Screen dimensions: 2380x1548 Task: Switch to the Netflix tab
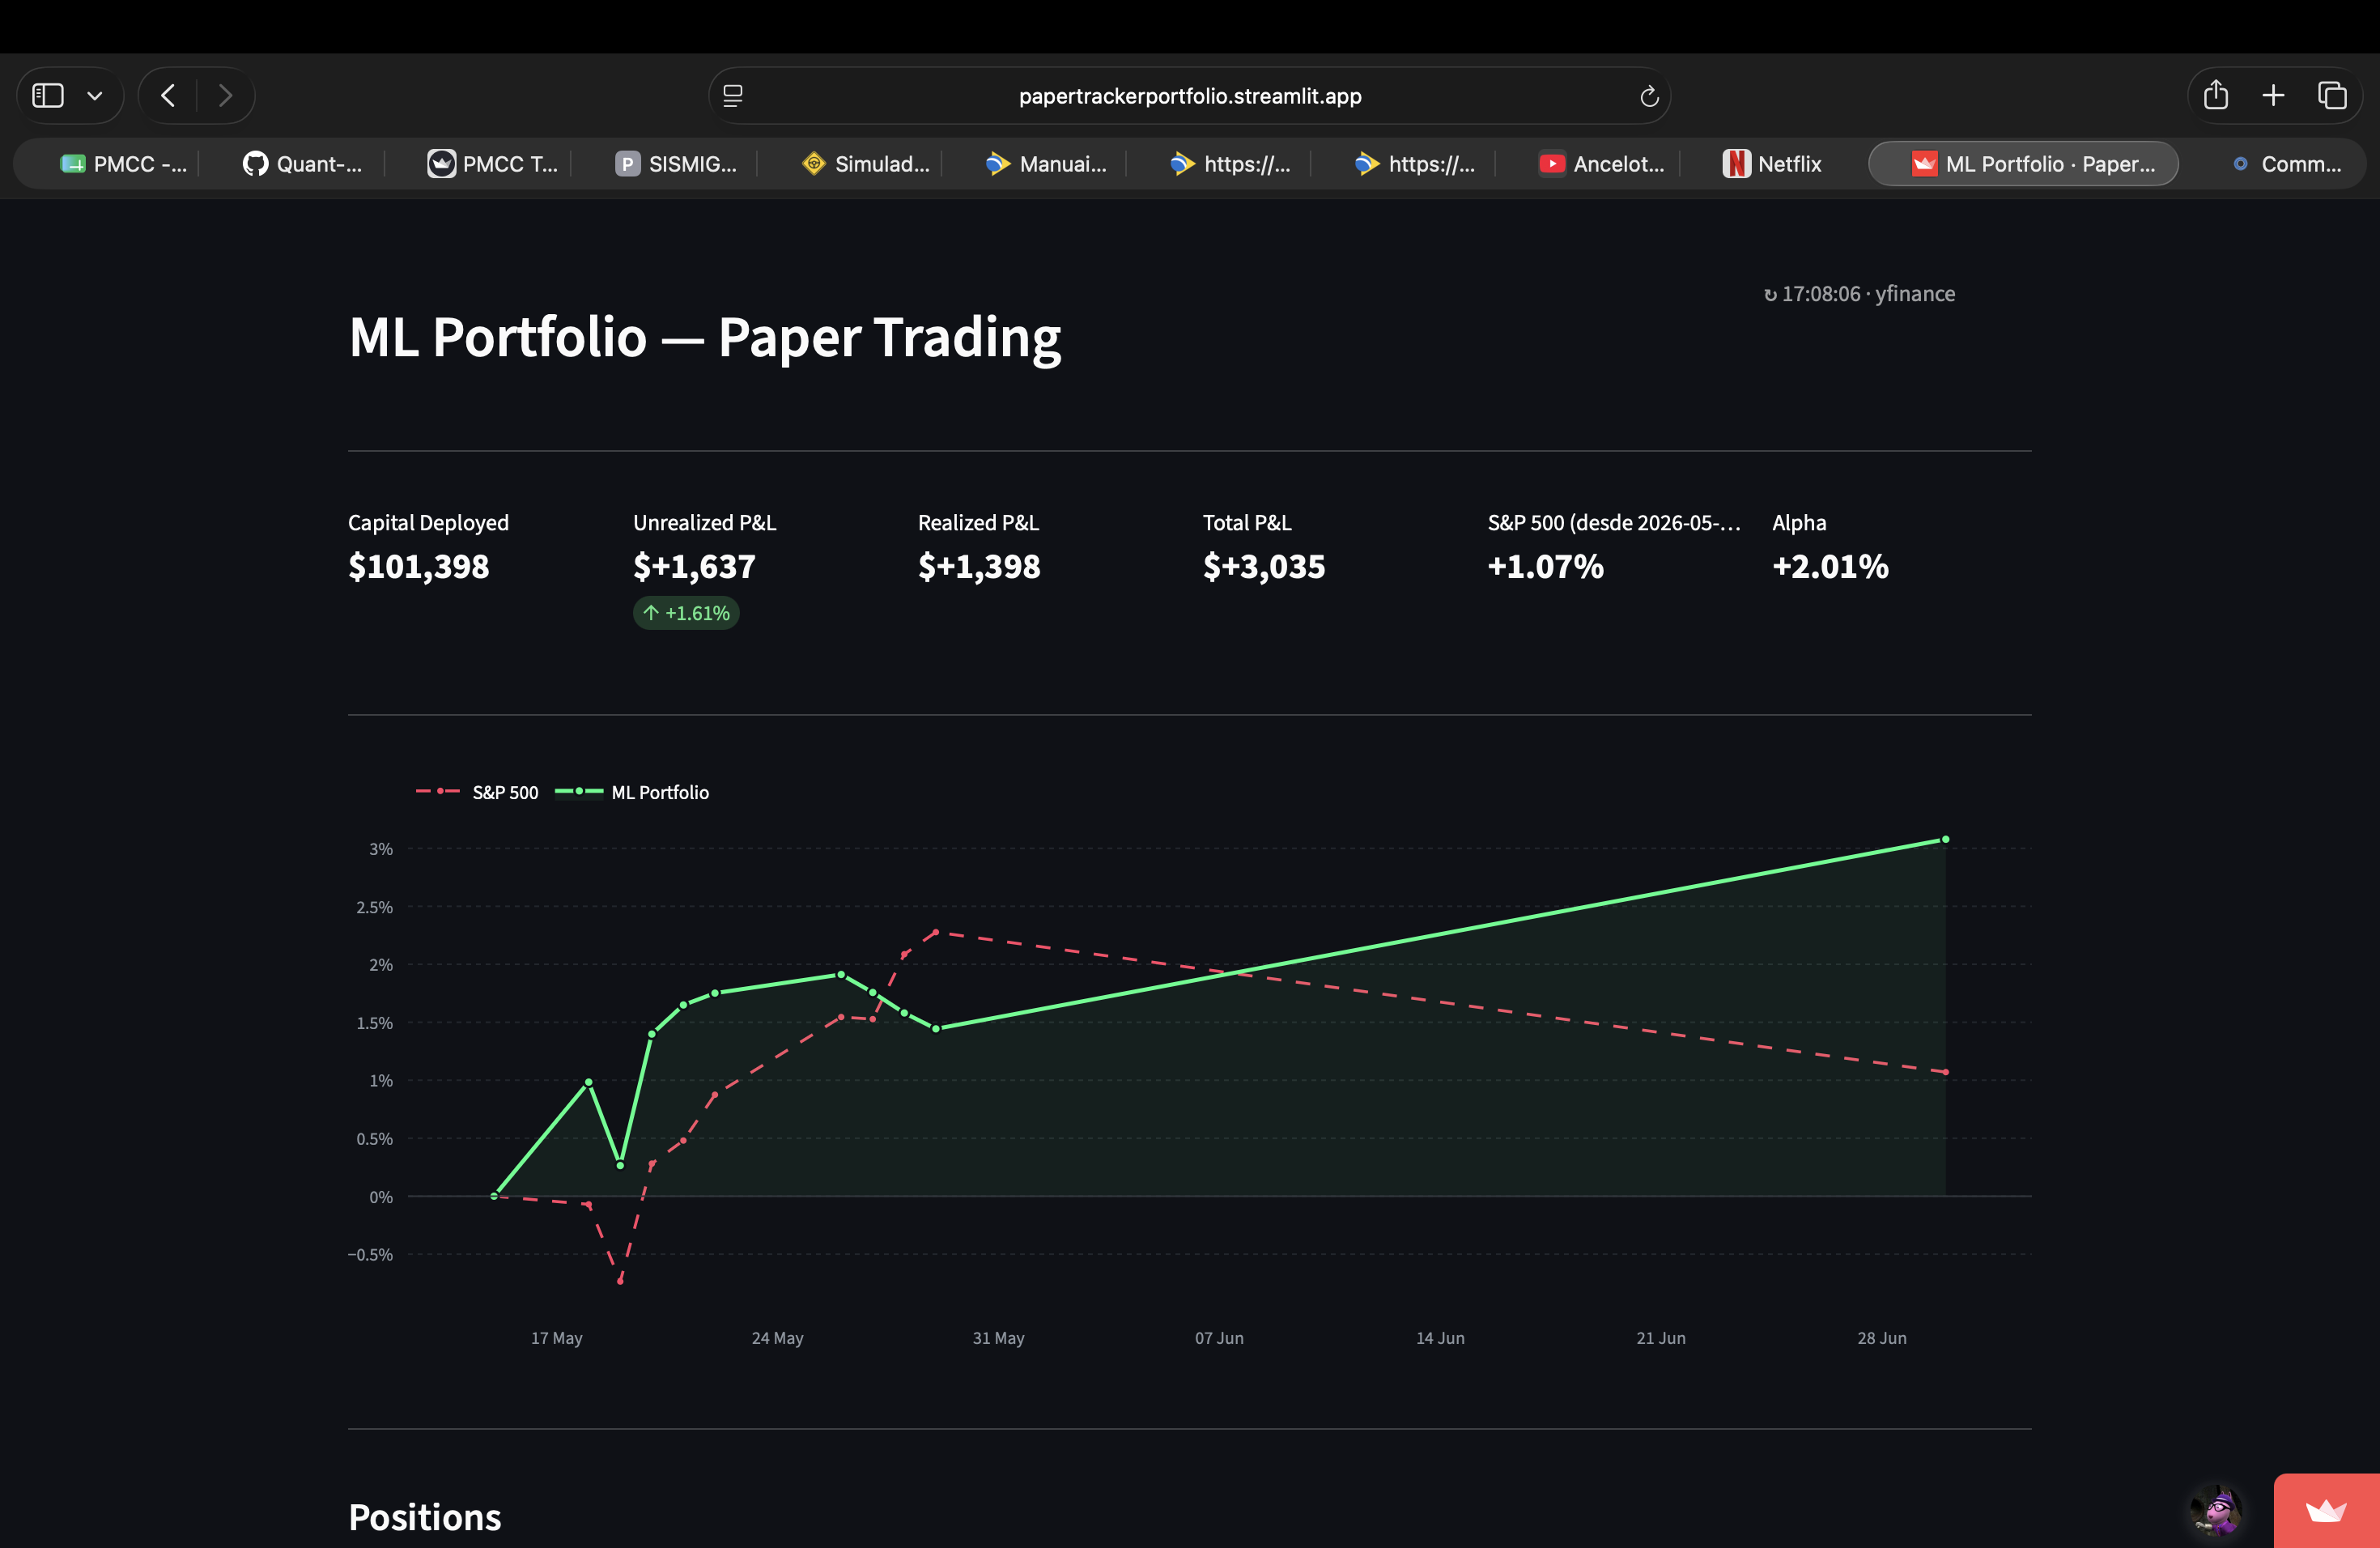click(1772, 164)
